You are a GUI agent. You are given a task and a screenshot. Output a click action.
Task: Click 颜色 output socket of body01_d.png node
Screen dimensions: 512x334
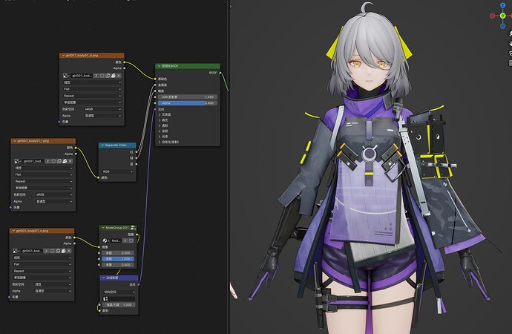pyautogui.click(x=124, y=62)
